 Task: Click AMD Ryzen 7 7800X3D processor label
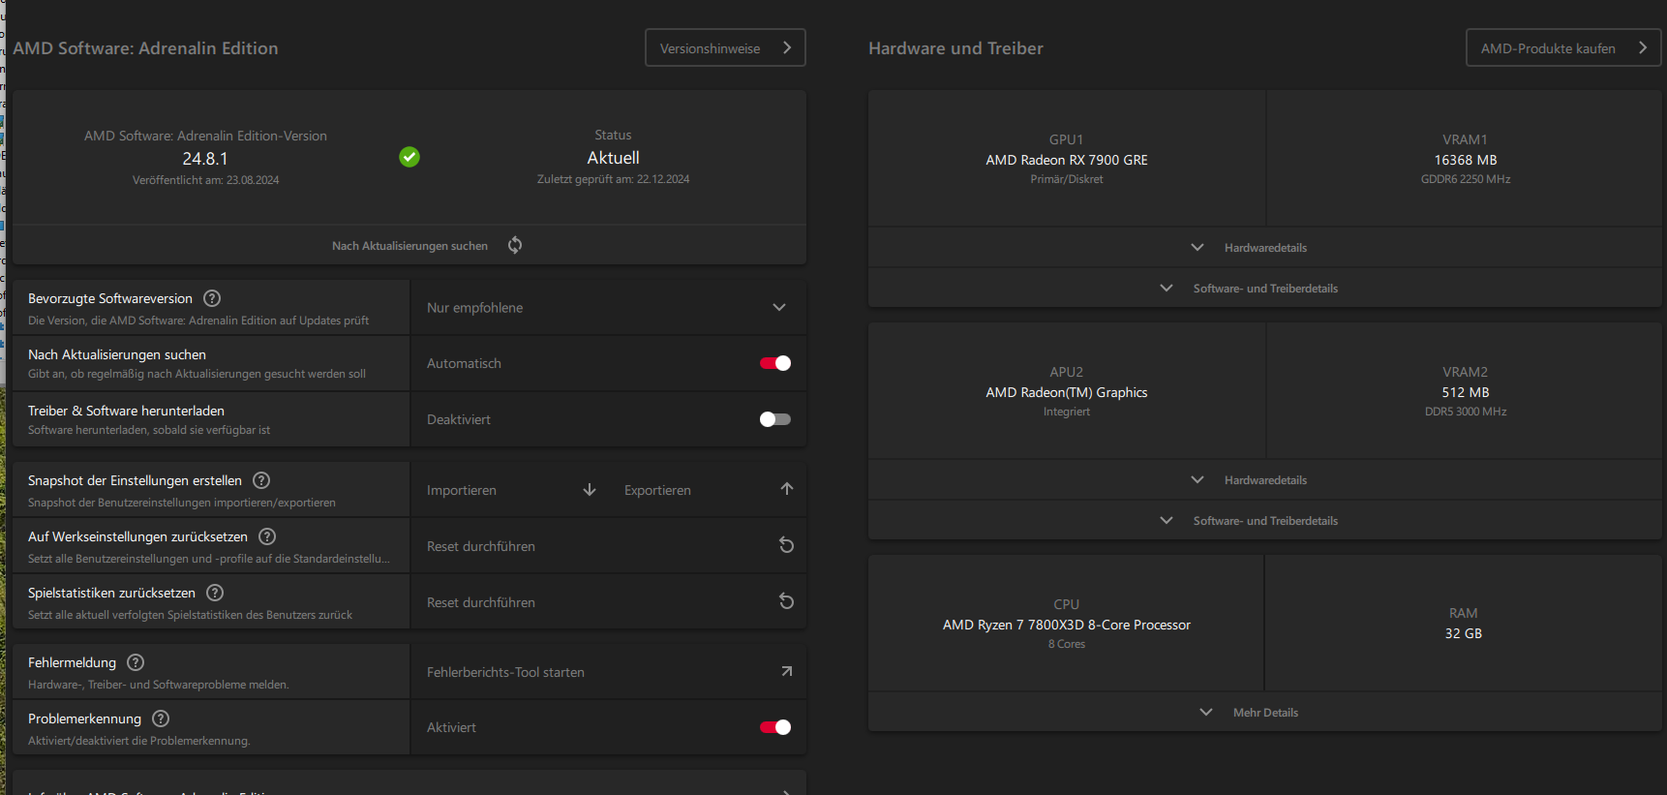point(1067,625)
